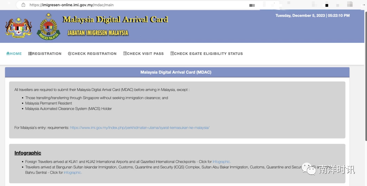Click the browser menu dots at top right

tap(364, 5)
